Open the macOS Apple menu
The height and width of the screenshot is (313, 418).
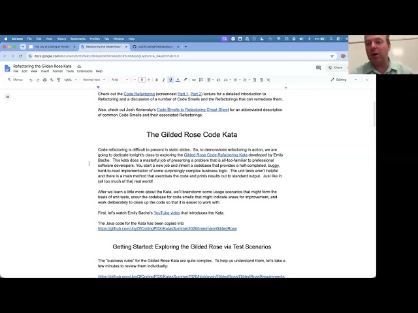[x=6, y=39]
